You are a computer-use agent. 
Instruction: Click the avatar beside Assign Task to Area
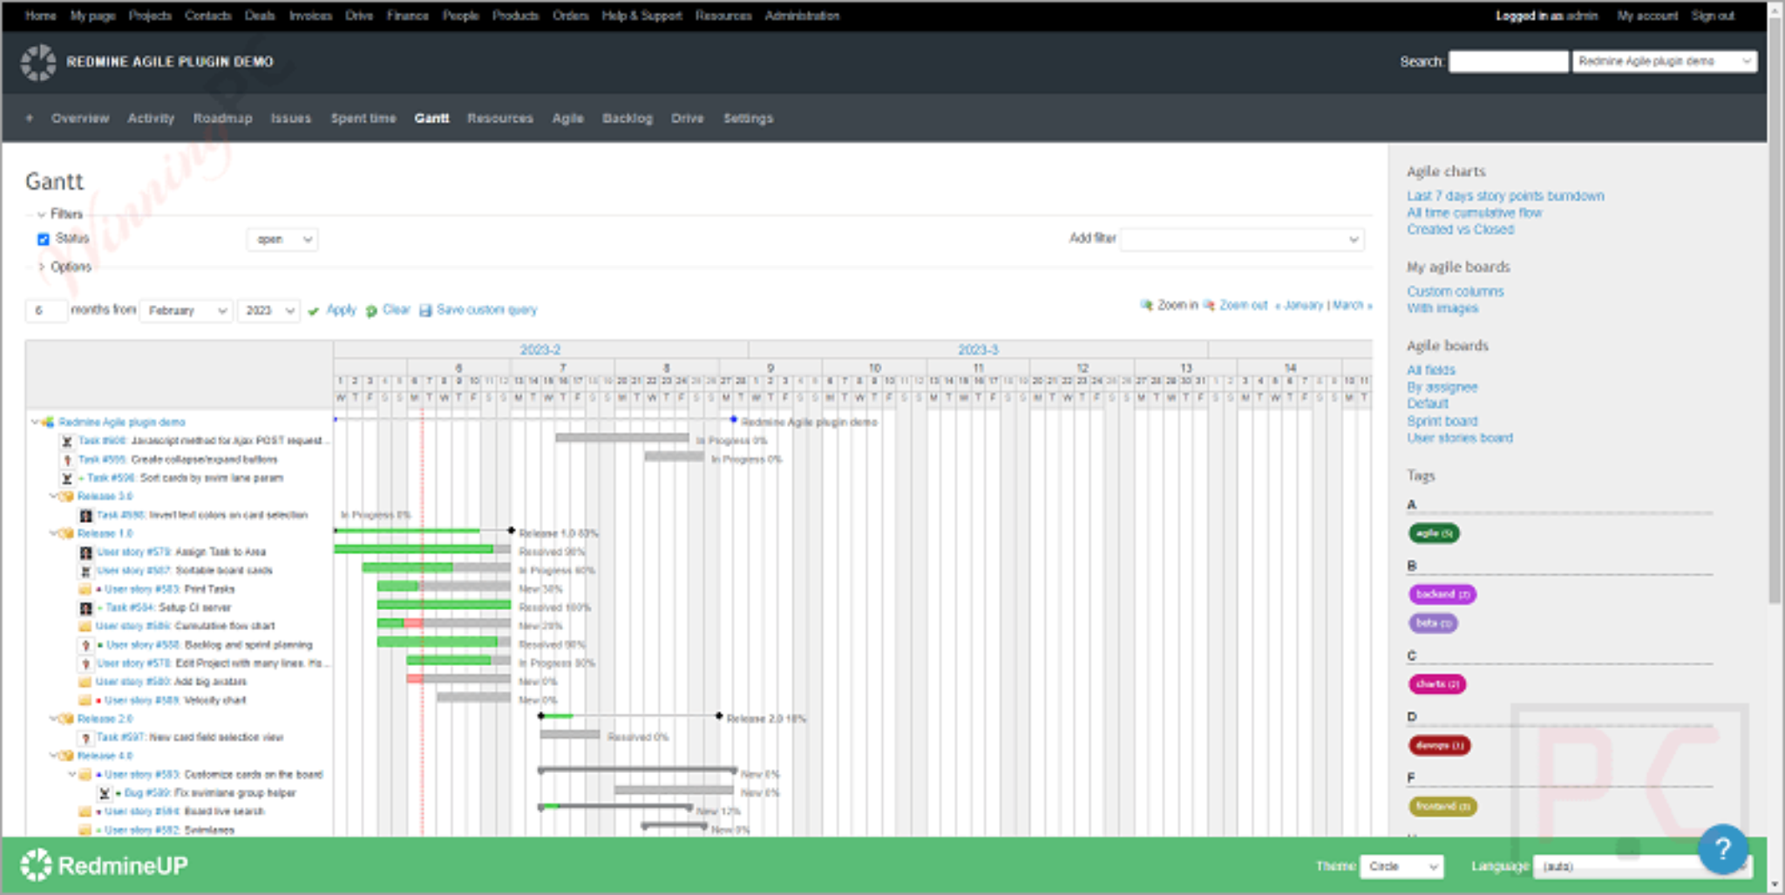pyautogui.click(x=85, y=553)
